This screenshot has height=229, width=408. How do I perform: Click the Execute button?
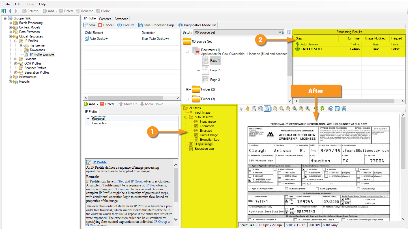point(126,25)
